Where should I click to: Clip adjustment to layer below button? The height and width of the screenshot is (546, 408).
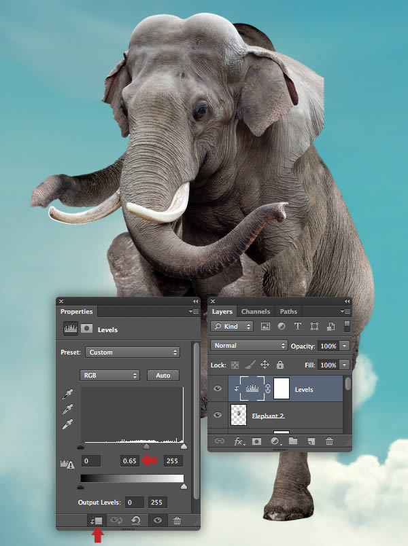pyautogui.click(x=97, y=521)
